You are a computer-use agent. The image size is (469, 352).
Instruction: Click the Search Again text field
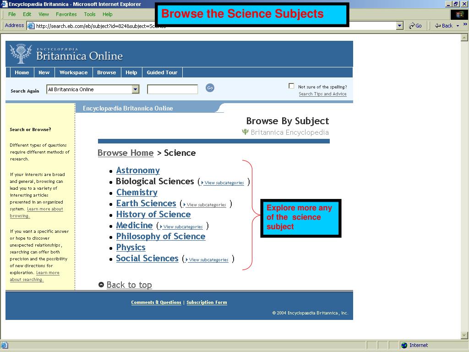(x=172, y=89)
